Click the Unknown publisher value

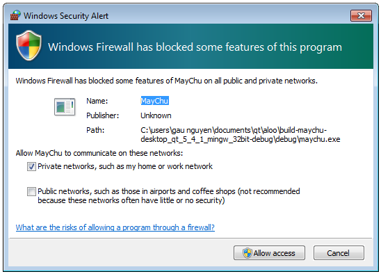pyautogui.click(x=156, y=115)
